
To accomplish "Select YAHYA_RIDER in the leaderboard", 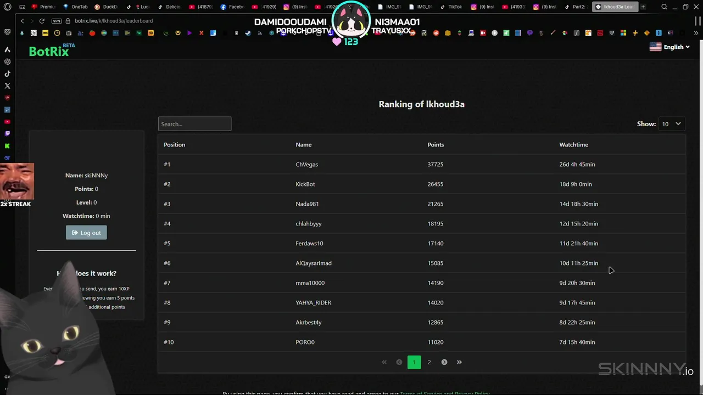I will (x=314, y=303).
